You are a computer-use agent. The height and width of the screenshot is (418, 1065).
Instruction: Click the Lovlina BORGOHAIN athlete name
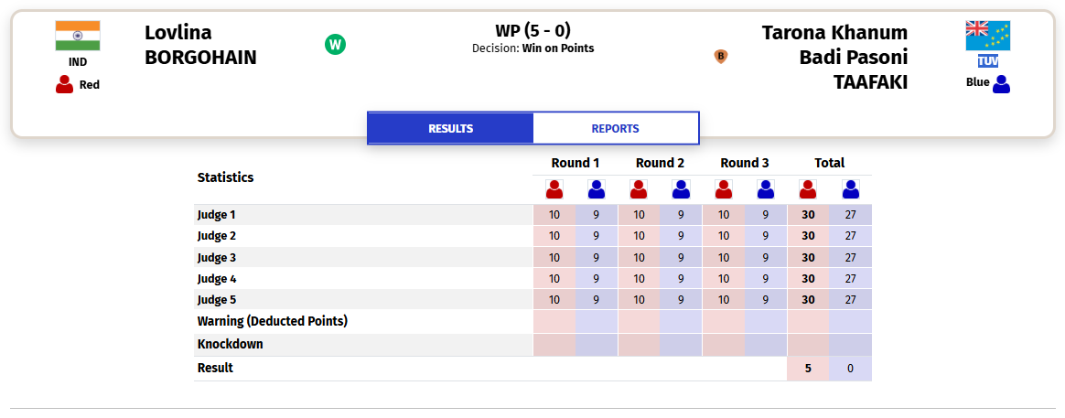200,45
